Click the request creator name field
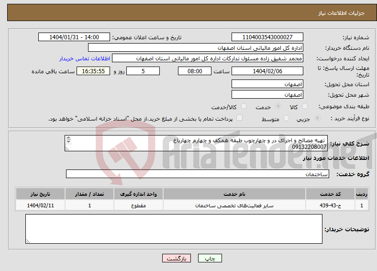The height and width of the screenshot is (271, 377). [x=208, y=58]
